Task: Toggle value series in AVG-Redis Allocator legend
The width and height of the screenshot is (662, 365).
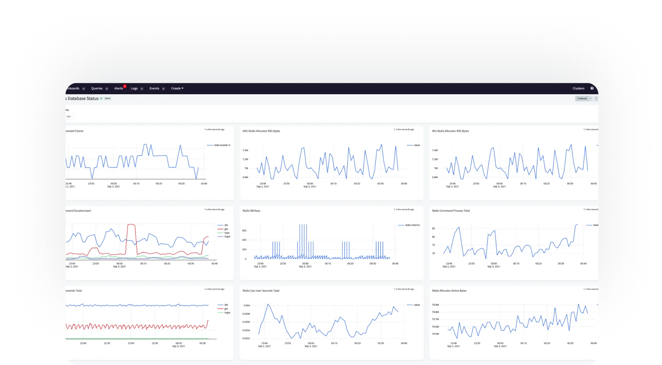Action: click(x=414, y=145)
